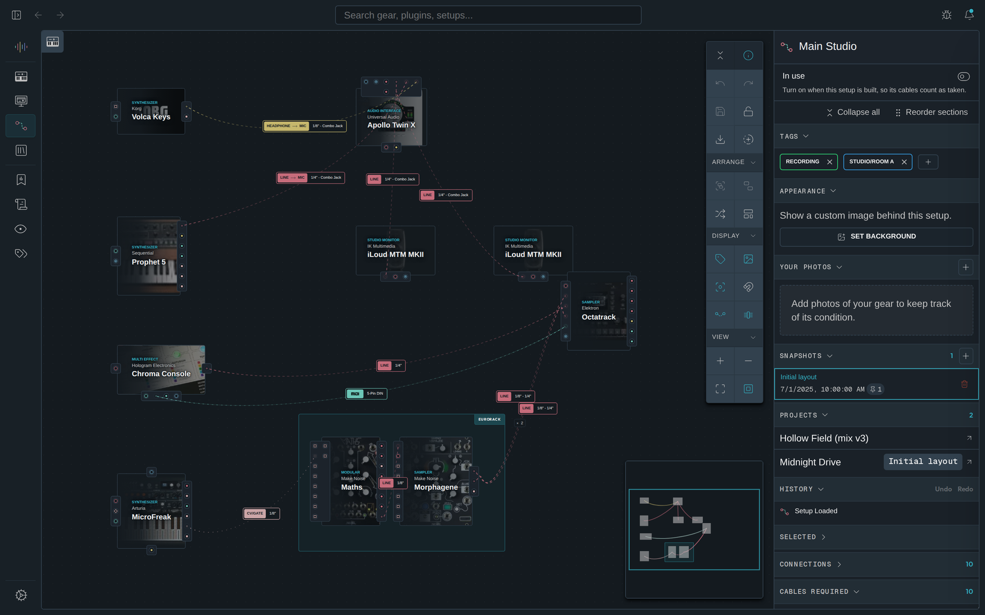Toggle the In use switch
The height and width of the screenshot is (615, 985).
(x=963, y=76)
